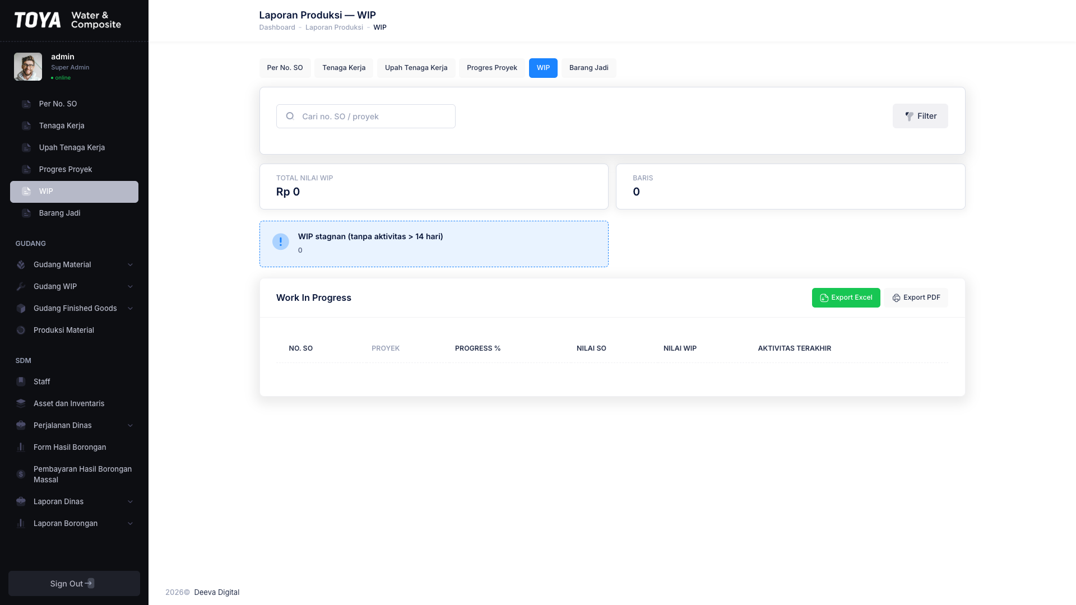Screen dimensions: 1076x605
Task: Open the Deeva Digital footer link
Action: 216,592
